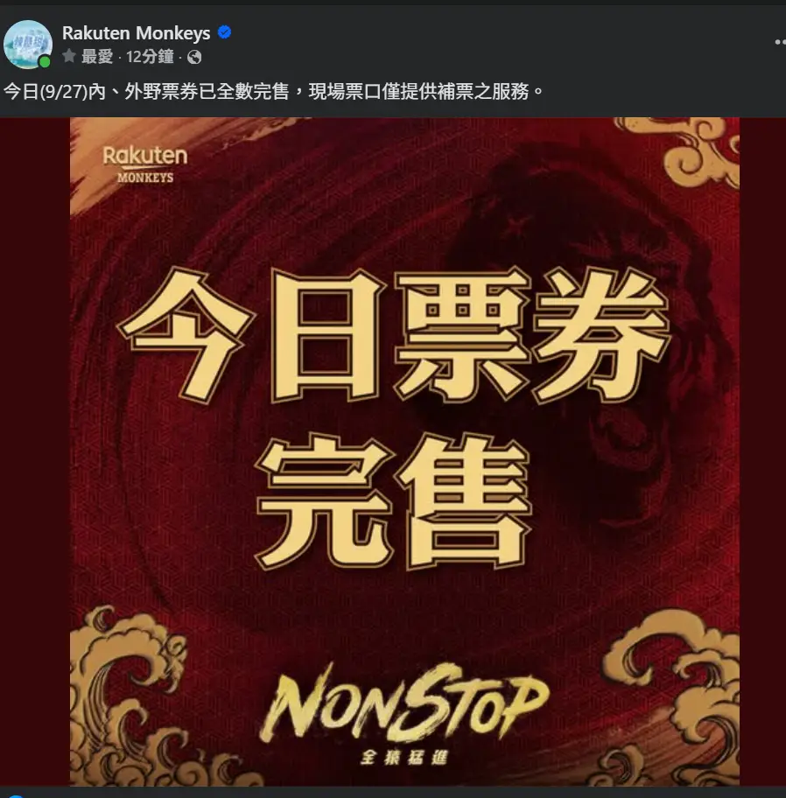Open the Rakuten Monkeys profile avatar
Image resolution: width=786 pixels, height=798 pixels.
(x=27, y=44)
